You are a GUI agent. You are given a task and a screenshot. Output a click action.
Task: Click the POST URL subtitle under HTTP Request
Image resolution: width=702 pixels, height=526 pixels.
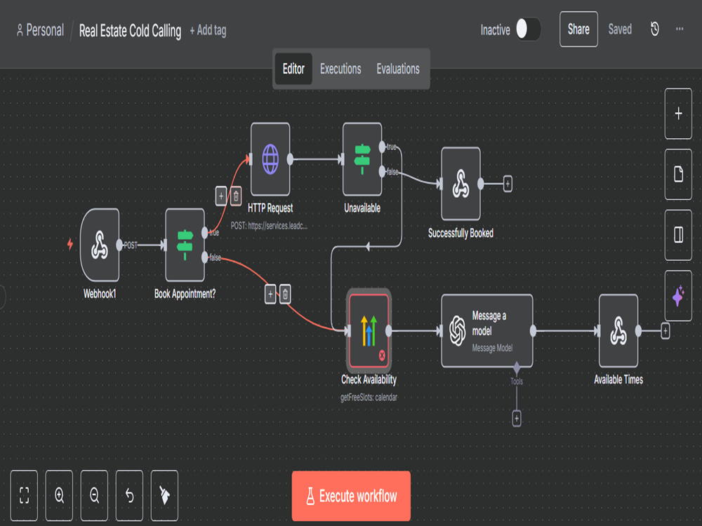[269, 226]
